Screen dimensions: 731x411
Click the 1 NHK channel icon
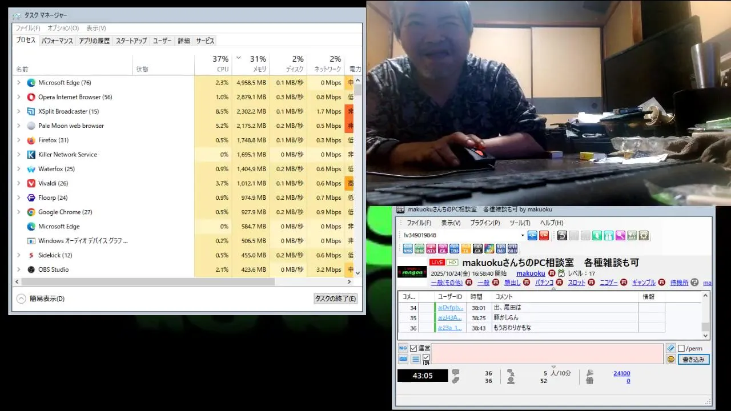408,248
